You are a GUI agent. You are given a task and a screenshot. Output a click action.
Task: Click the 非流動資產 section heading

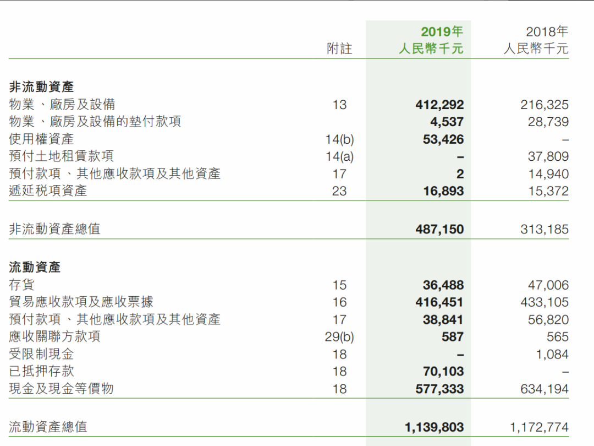(41, 87)
